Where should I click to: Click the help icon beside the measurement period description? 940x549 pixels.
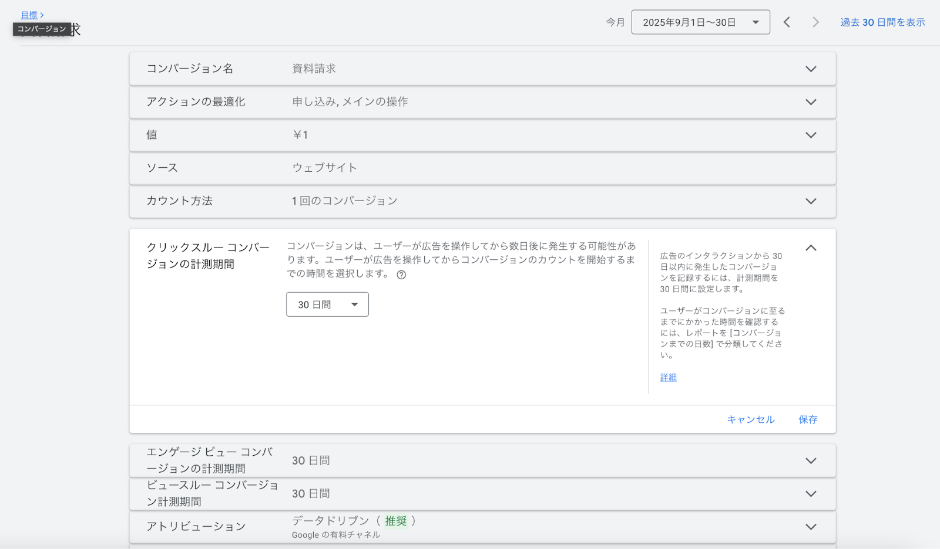click(x=401, y=274)
